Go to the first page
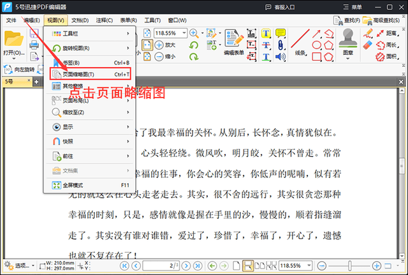Image resolution: width=408 pixels, height=275 pixels. point(124,265)
